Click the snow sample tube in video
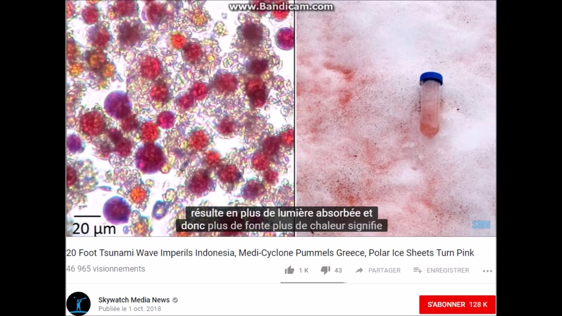This screenshot has height=316, width=562. [x=431, y=105]
